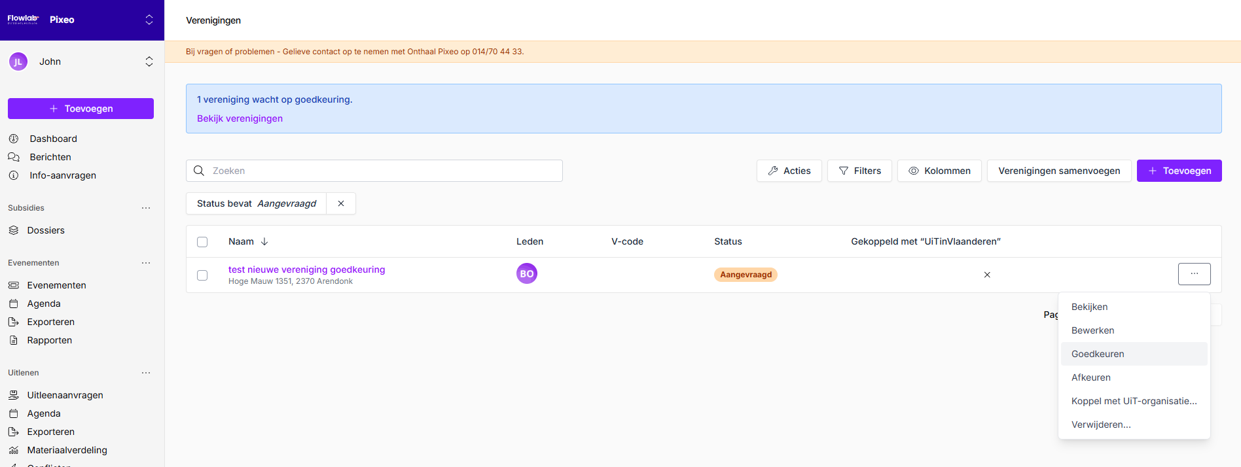Click the JL user avatar

[x=18, y=61]
